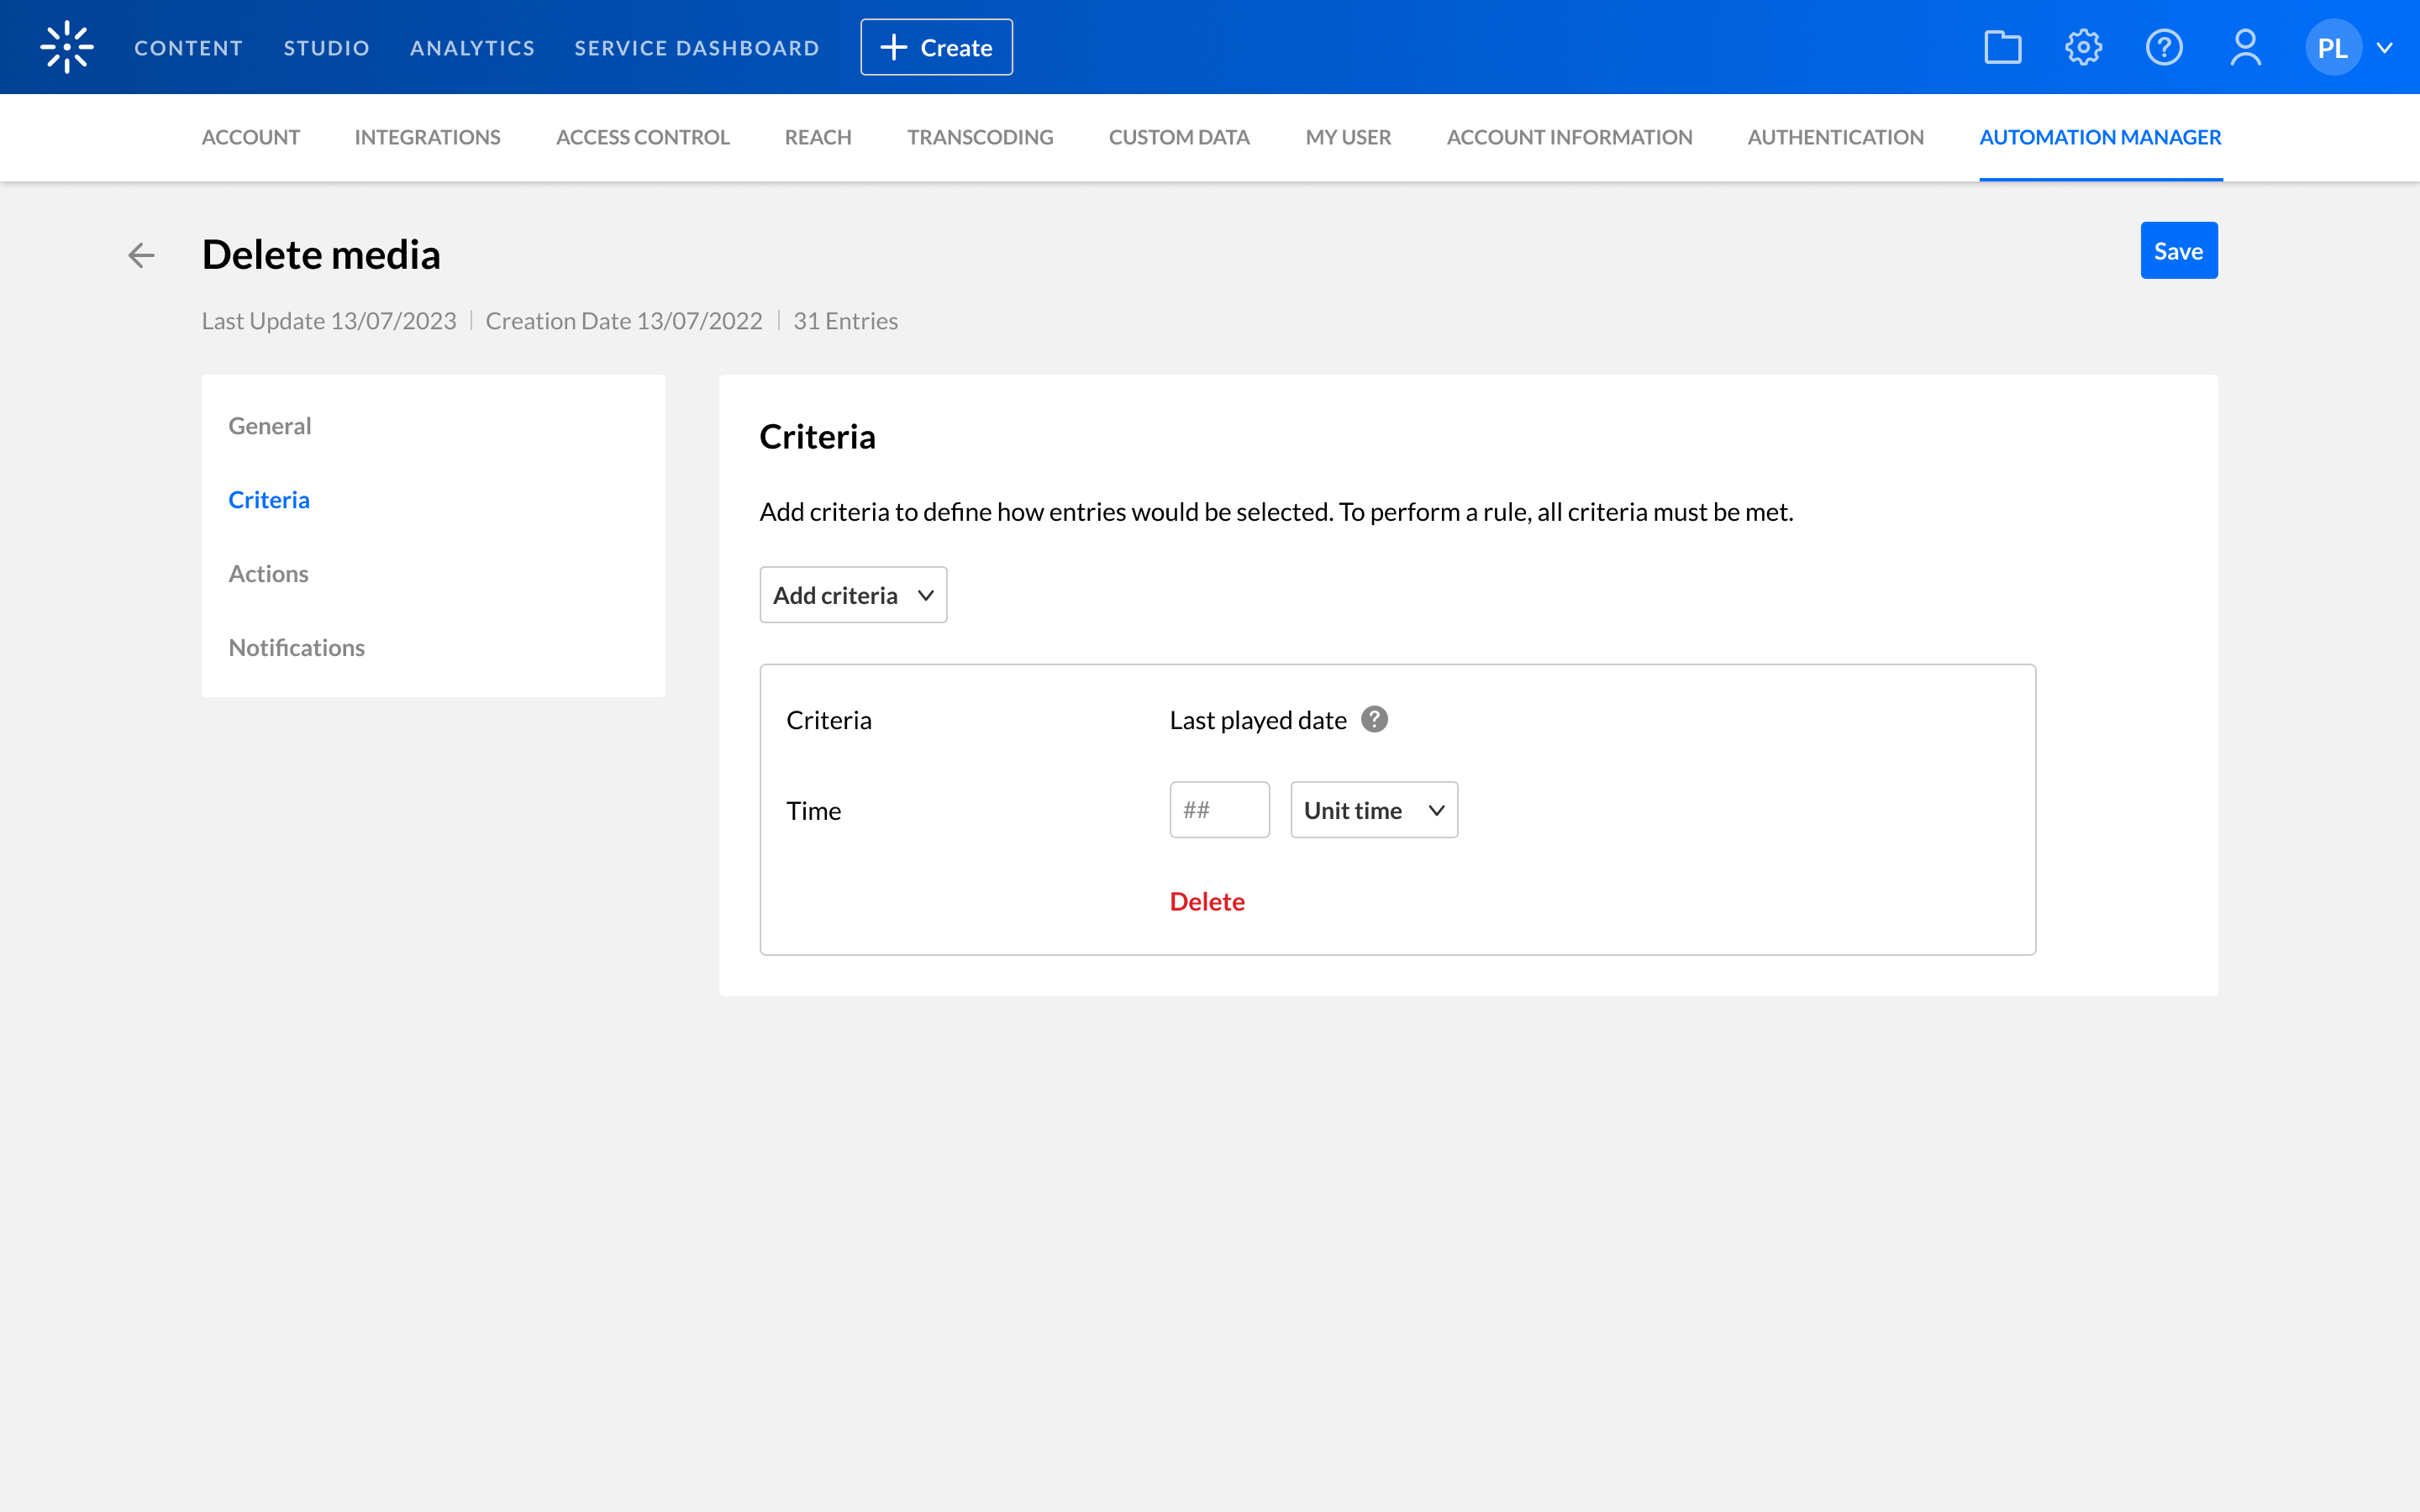Open the Analytics menu item
2420x1512 pixels.
tap(472, 48)
